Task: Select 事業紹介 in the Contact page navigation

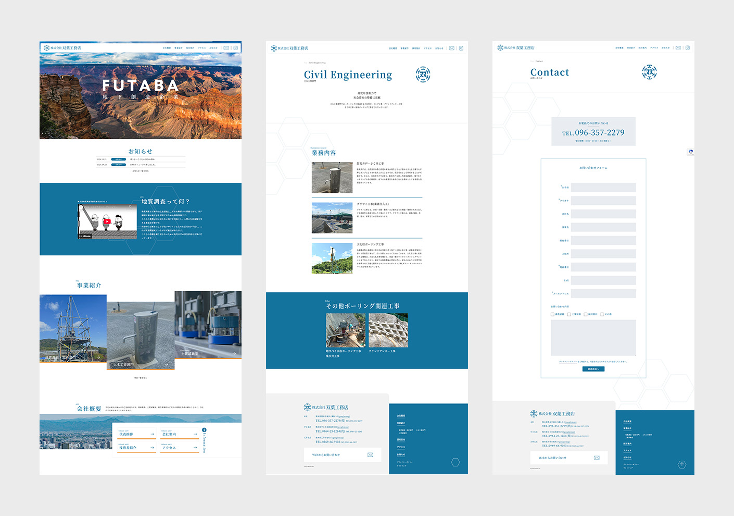Action: point(631,48)
